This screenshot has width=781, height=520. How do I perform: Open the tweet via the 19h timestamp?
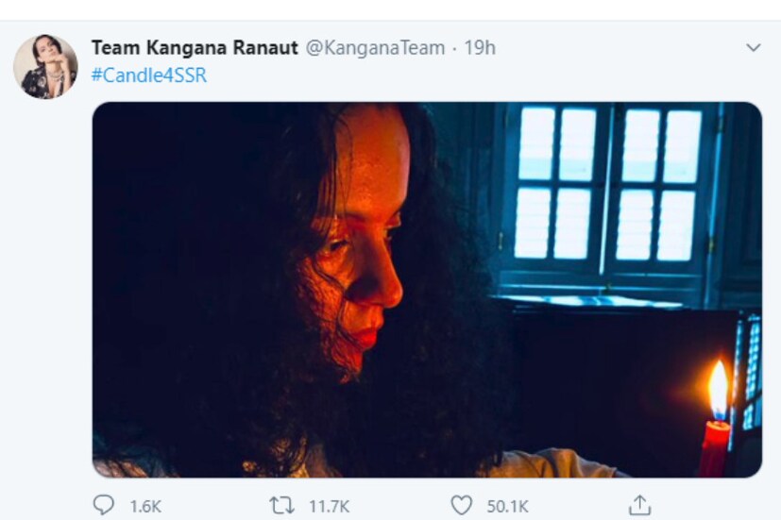click(479, 48)
